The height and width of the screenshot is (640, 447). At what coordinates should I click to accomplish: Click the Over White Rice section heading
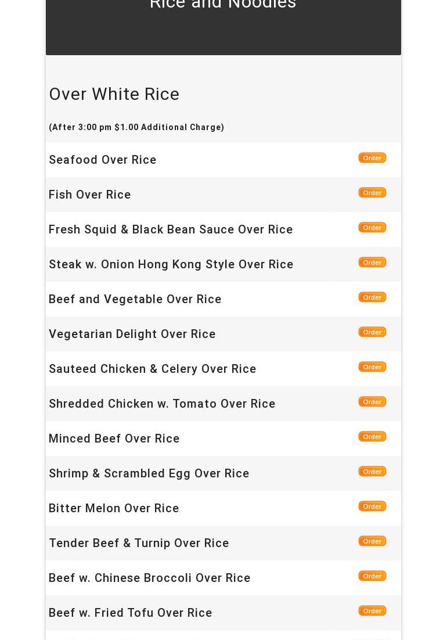pyautogui.click(x=114, y=94)
